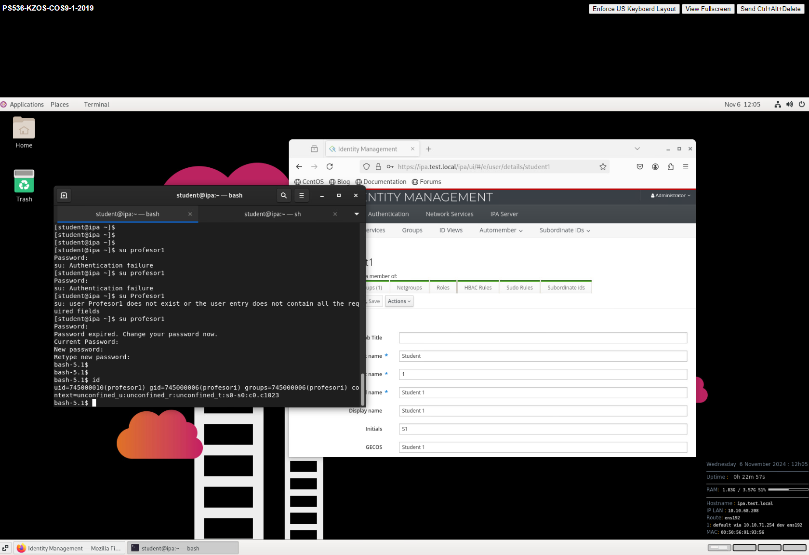Open the Forums bookmark
Viewport: 809px width, 555px height.
pyautogui.click(x=426, y=182)
